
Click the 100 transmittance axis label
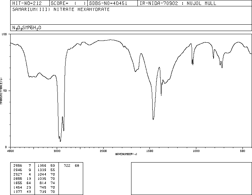(4, 34)
